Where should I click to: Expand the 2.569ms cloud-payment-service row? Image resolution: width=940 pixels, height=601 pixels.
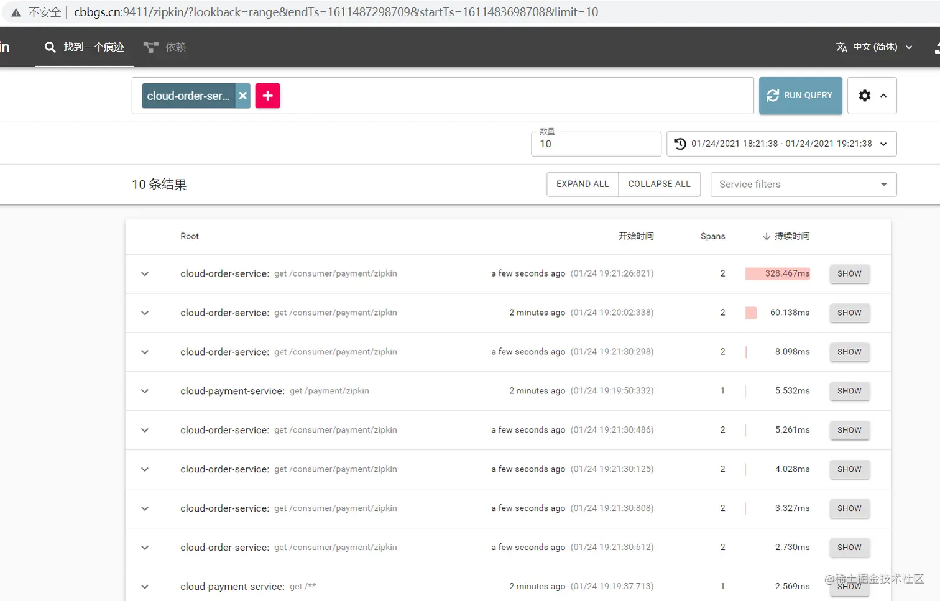(145, 587)
